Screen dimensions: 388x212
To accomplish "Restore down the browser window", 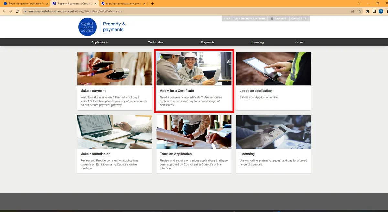I will click(378, 3).
